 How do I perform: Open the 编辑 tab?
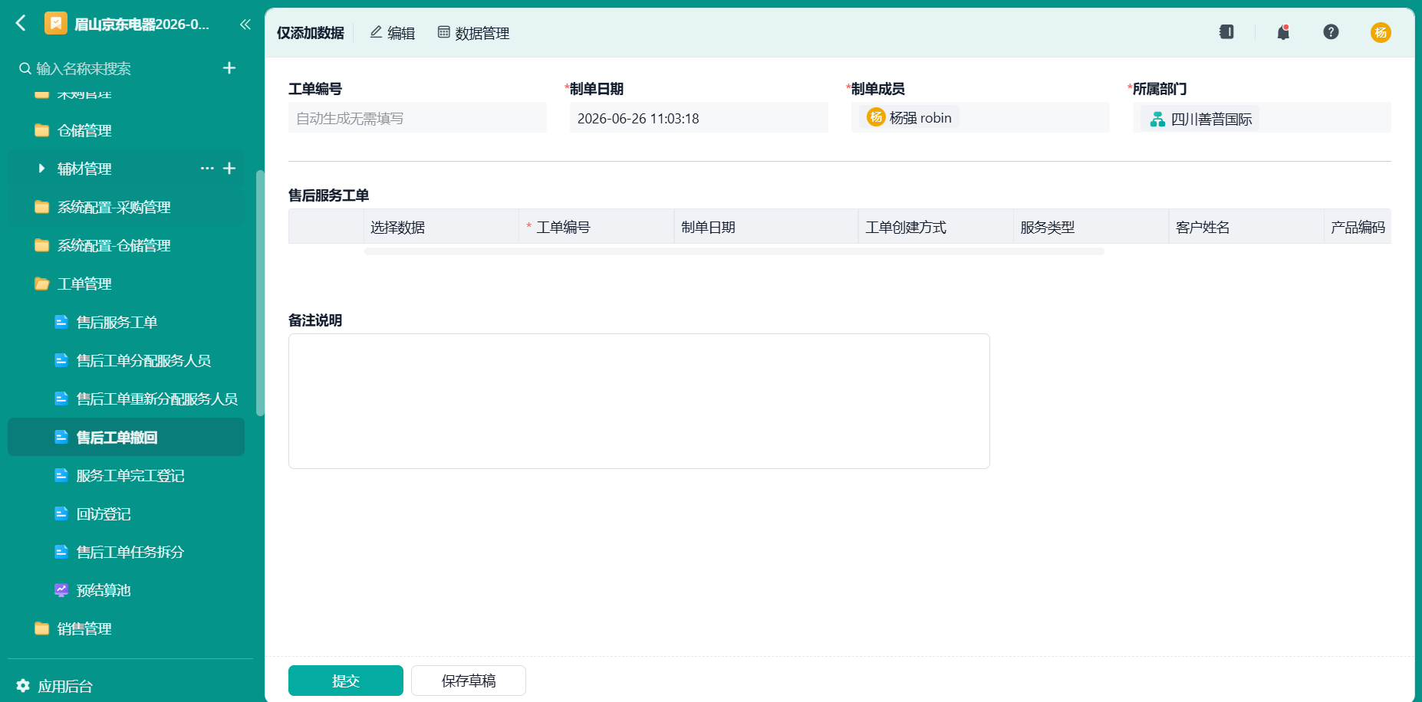[x=392, y=33]
